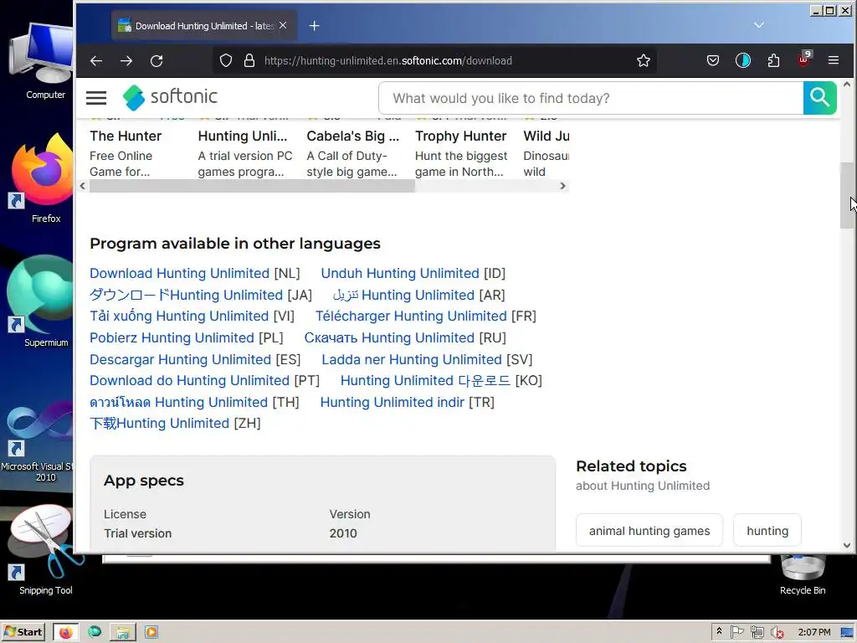Submit search with the teal magnifier button

click(819, 98)
